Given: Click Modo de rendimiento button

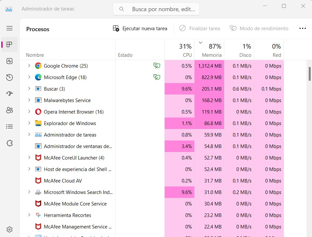Looking at the screenshot, I should click(x=259, y=29).
